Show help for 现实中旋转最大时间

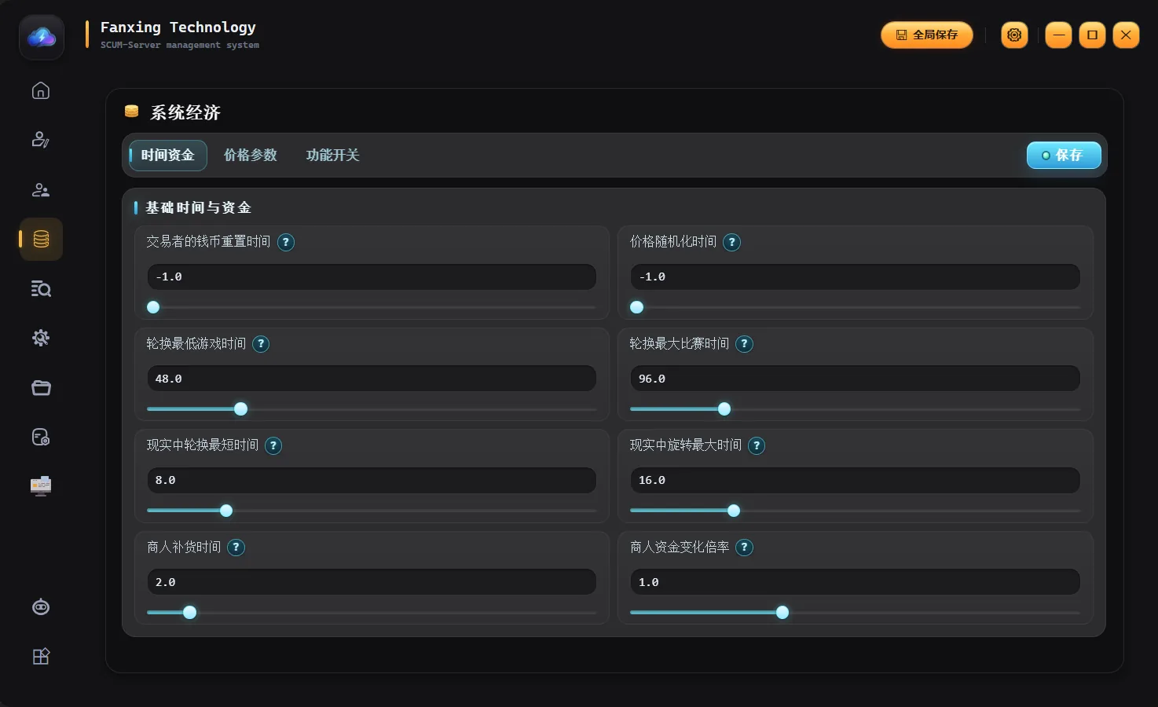[x=757, y=445]
